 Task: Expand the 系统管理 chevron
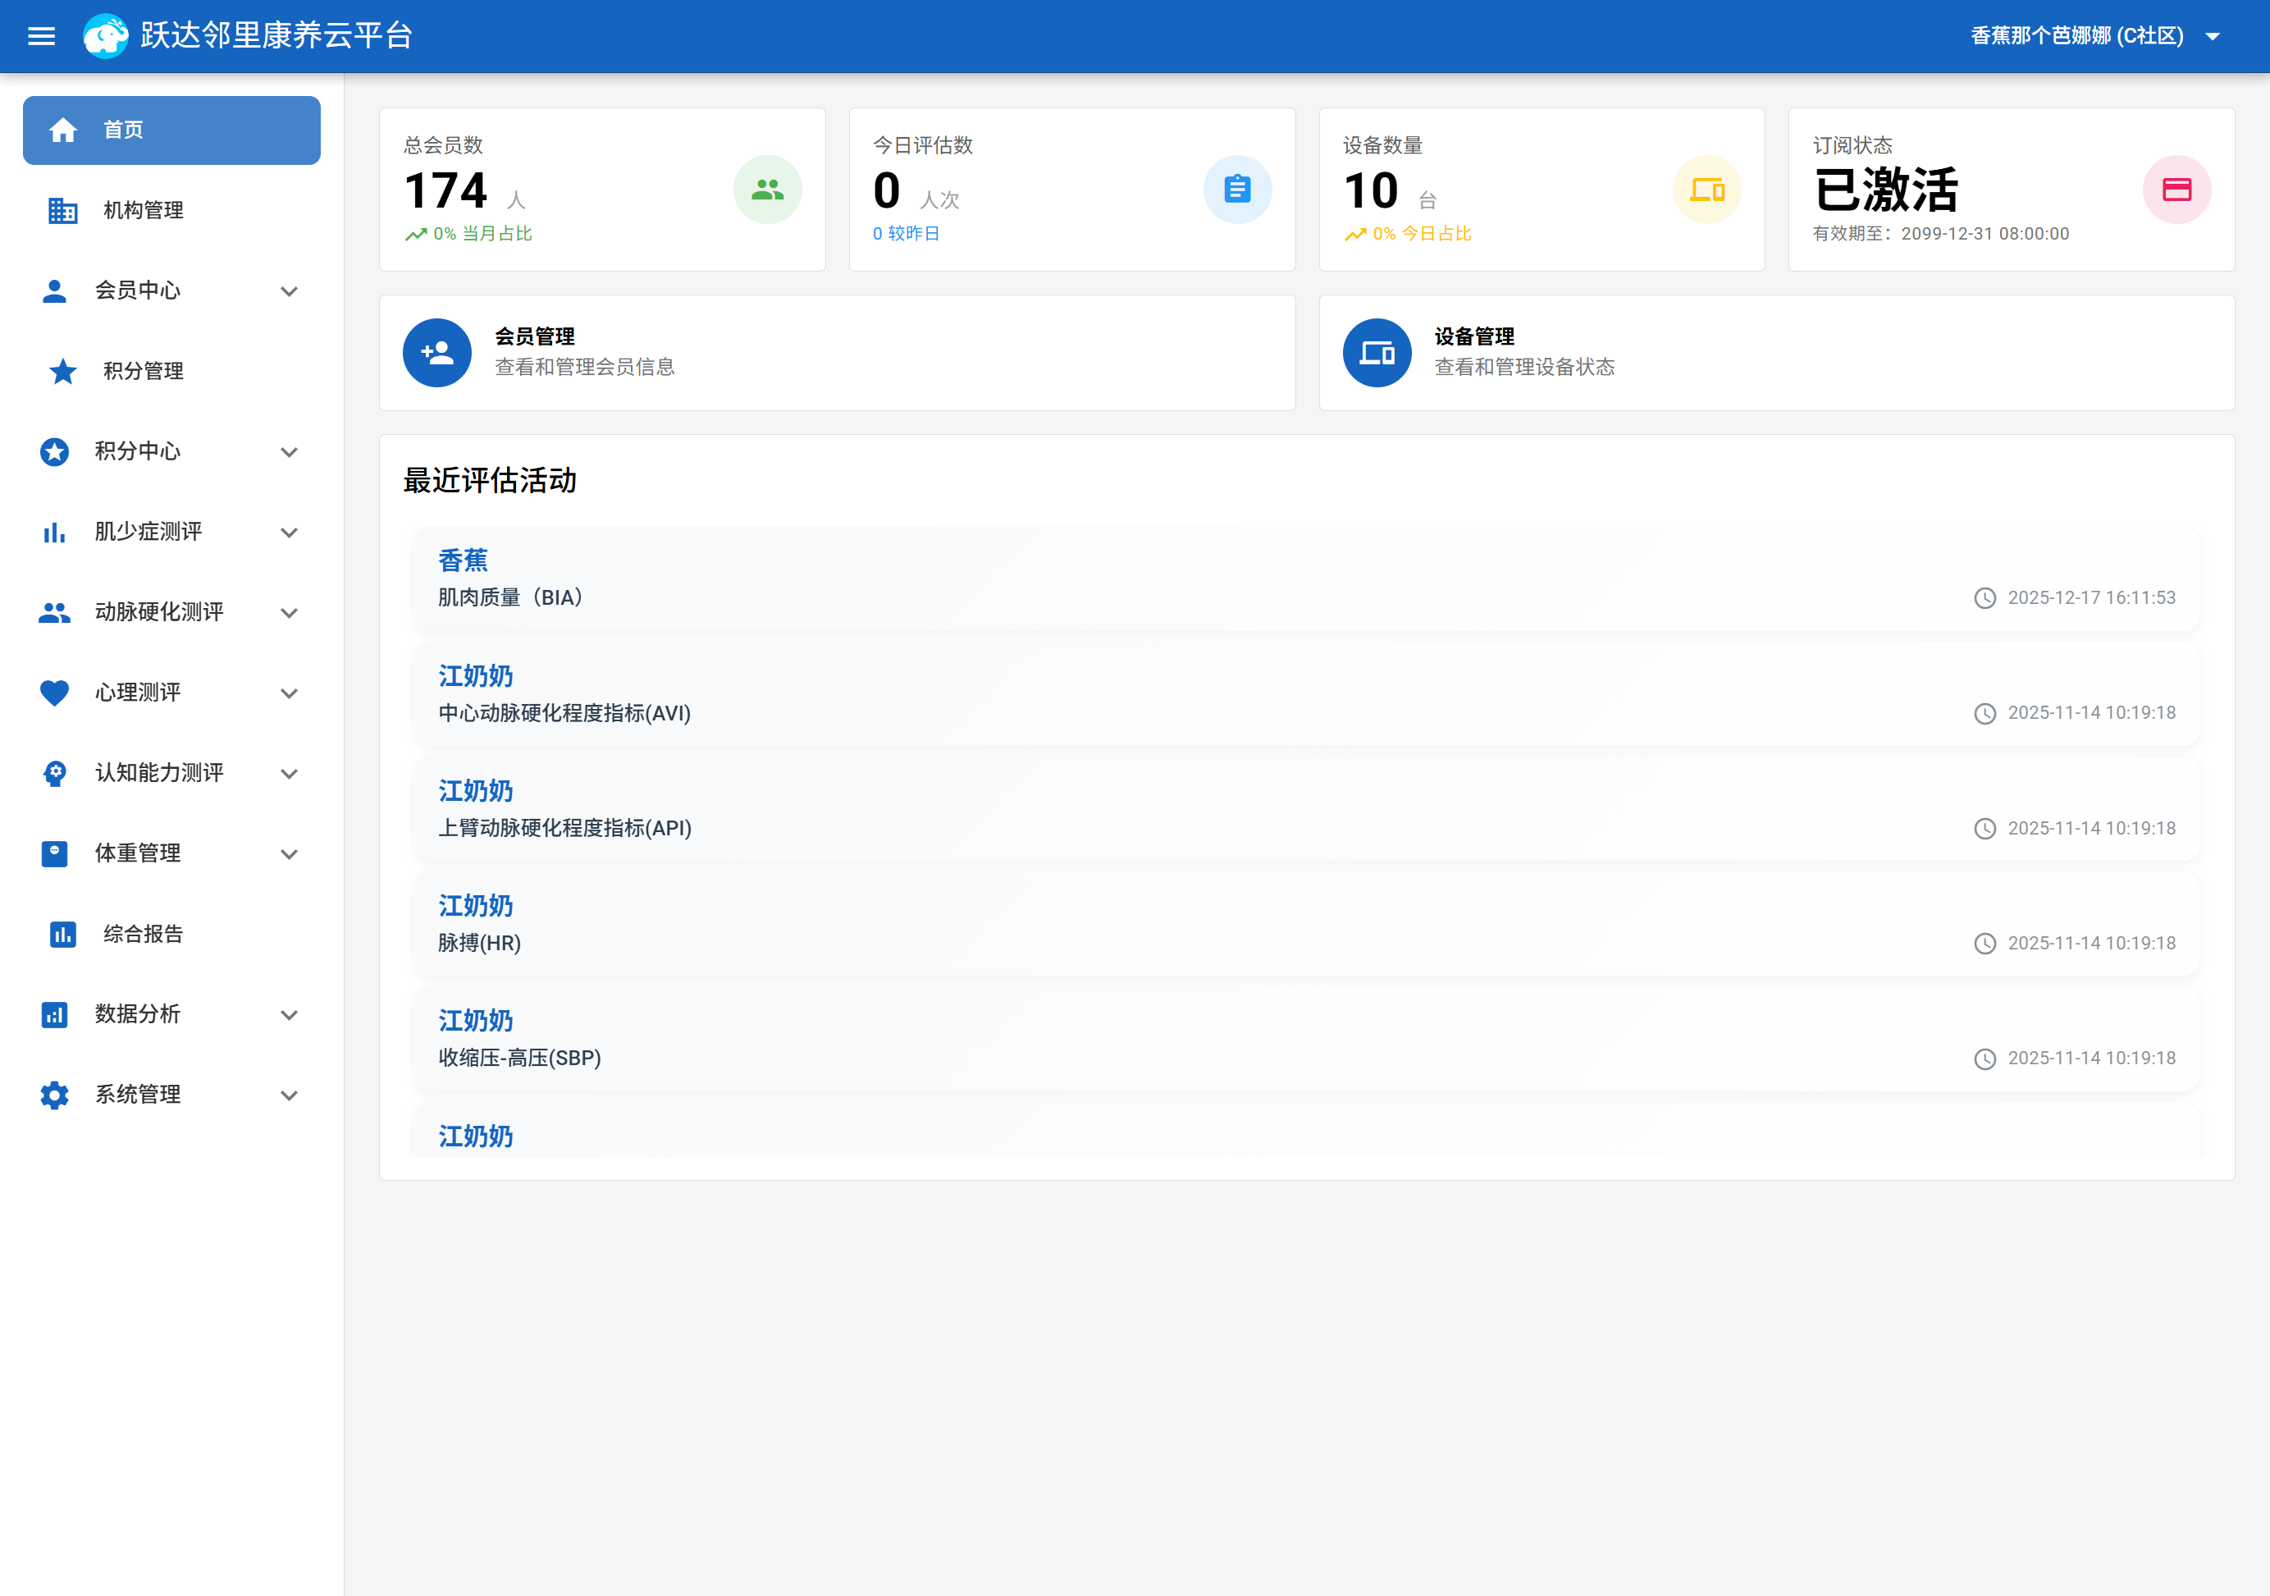click(289, 1095)
